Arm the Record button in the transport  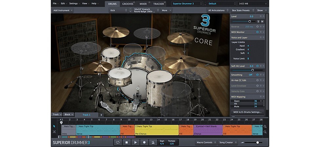point(144,142)
